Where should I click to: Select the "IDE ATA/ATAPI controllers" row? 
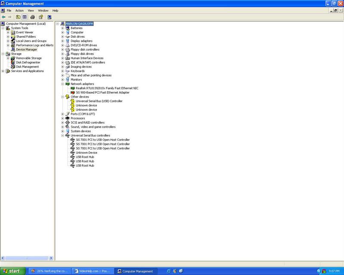click(88, 62)
